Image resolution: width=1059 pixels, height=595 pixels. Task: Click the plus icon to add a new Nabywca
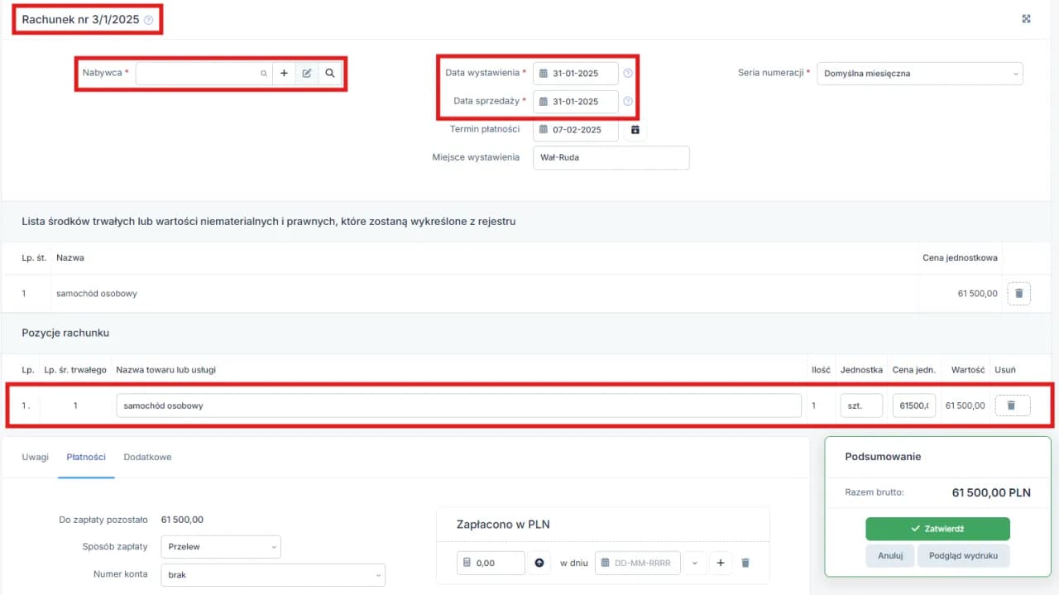click(284, 74)
